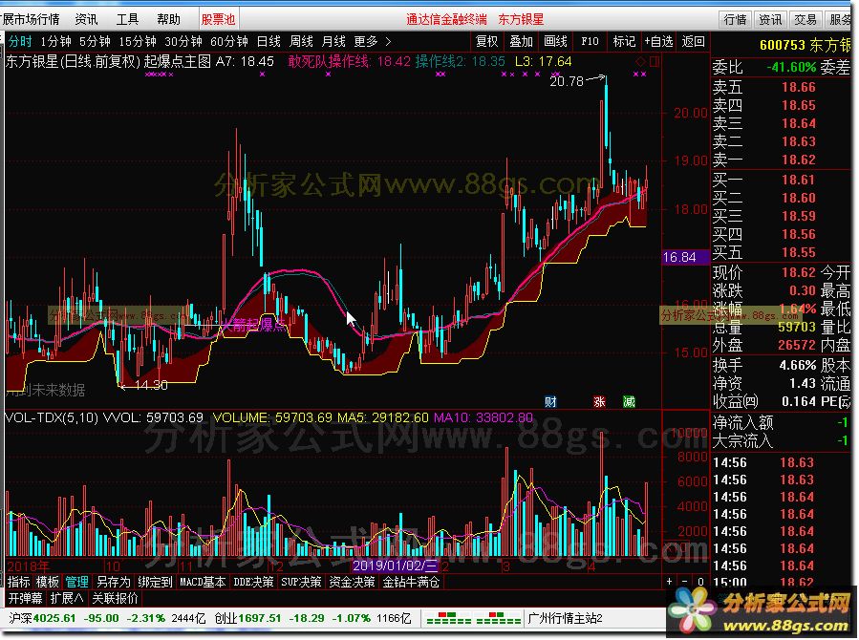The image size is (859, 640).
Task: Click the 沪深 4025.61 index in status bar
Action: [42, 619]
